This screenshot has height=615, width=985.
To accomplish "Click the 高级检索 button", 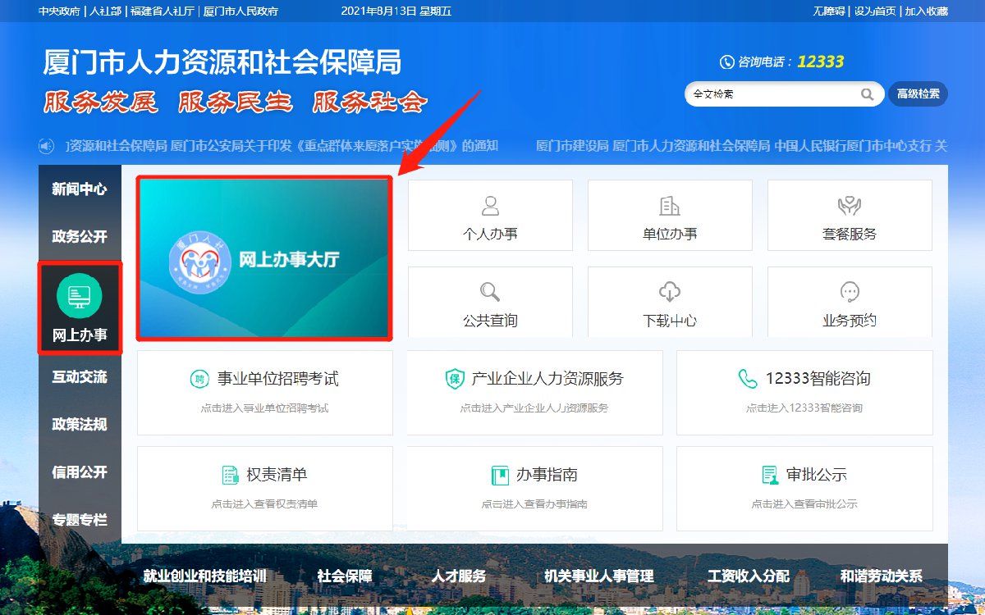I will [x=918, y=94].
